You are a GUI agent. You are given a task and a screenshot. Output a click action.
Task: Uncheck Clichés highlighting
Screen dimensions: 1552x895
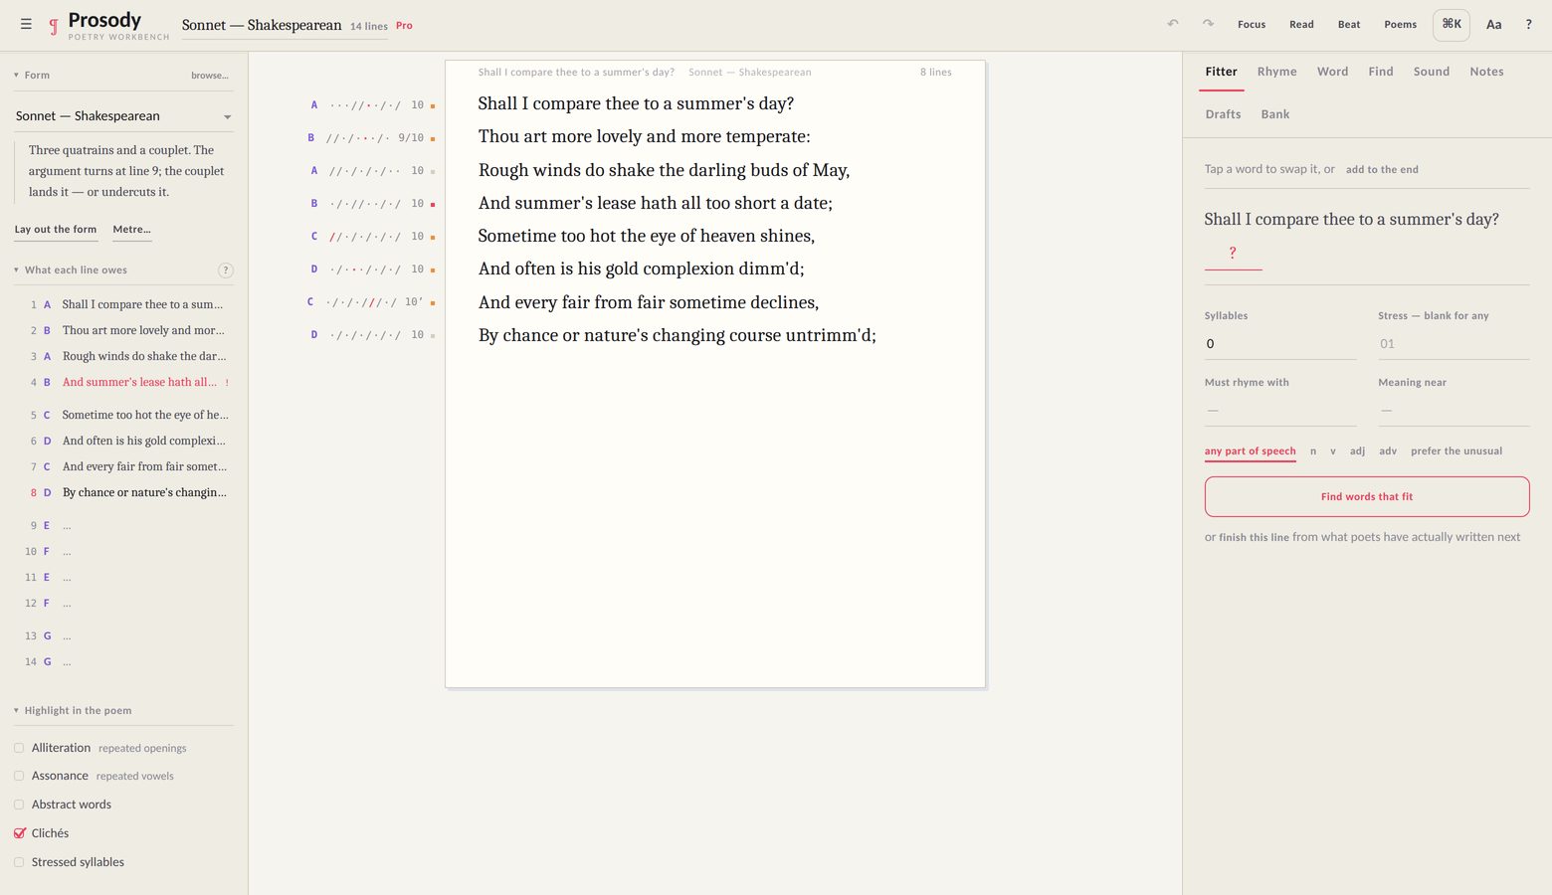pyautogui.click(x=19, y=833)
